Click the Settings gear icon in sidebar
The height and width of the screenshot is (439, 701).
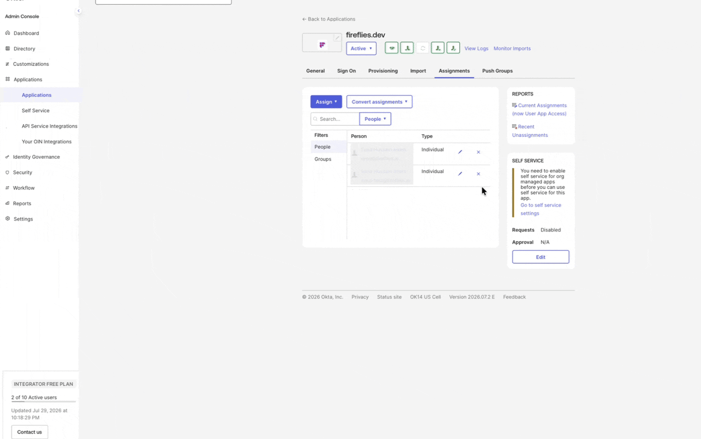coord(8,219)
